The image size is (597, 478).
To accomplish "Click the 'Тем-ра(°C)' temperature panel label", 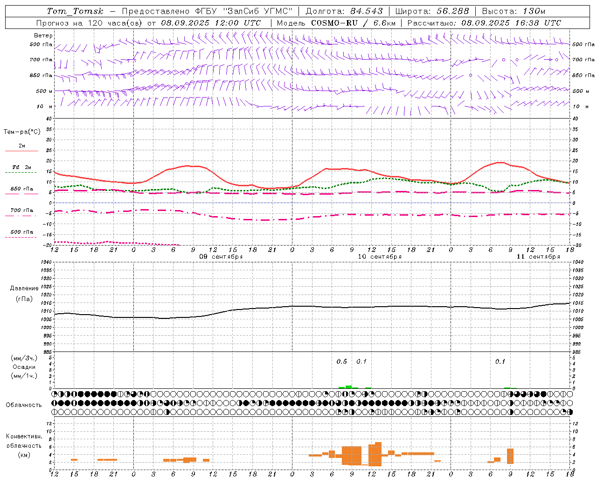I will pos(22,132).
